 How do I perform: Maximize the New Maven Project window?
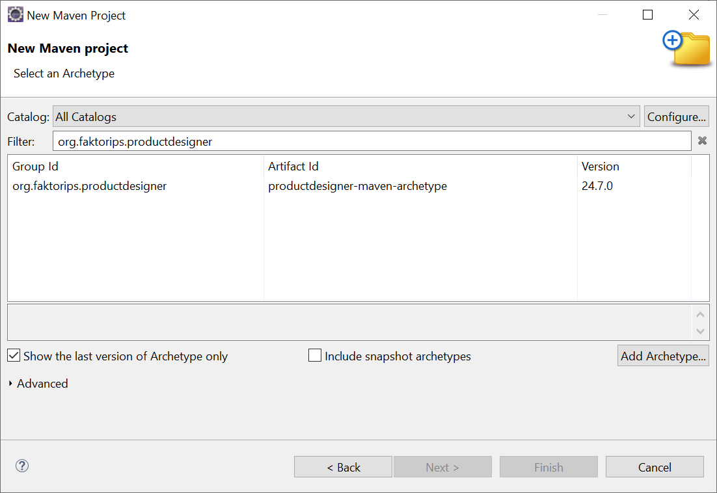click(x=647, y=15)
